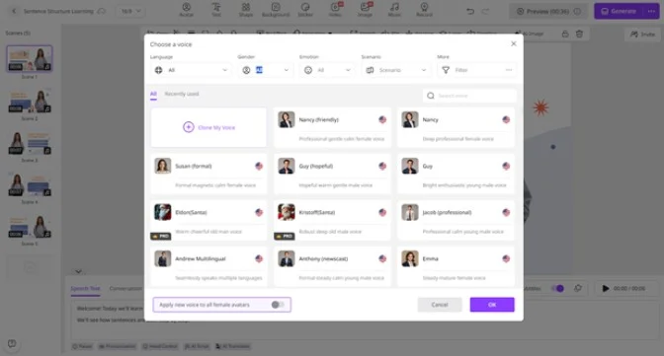Select the Susan (formal) voice card
This screenshot has height=356, width=664.
(208, 174)
